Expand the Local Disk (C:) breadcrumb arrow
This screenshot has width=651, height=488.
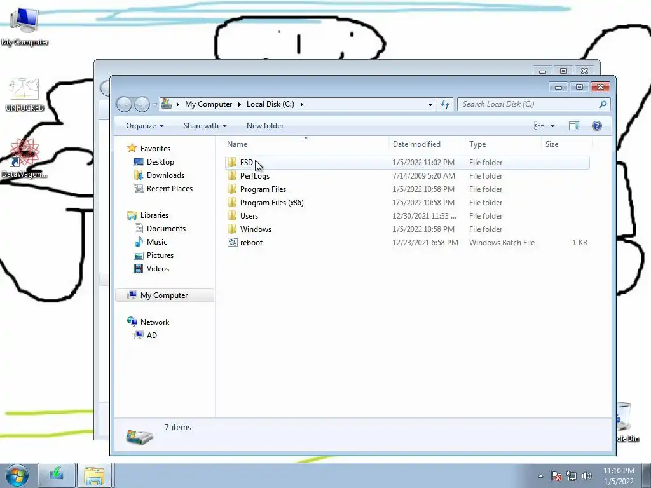[302, 104]
